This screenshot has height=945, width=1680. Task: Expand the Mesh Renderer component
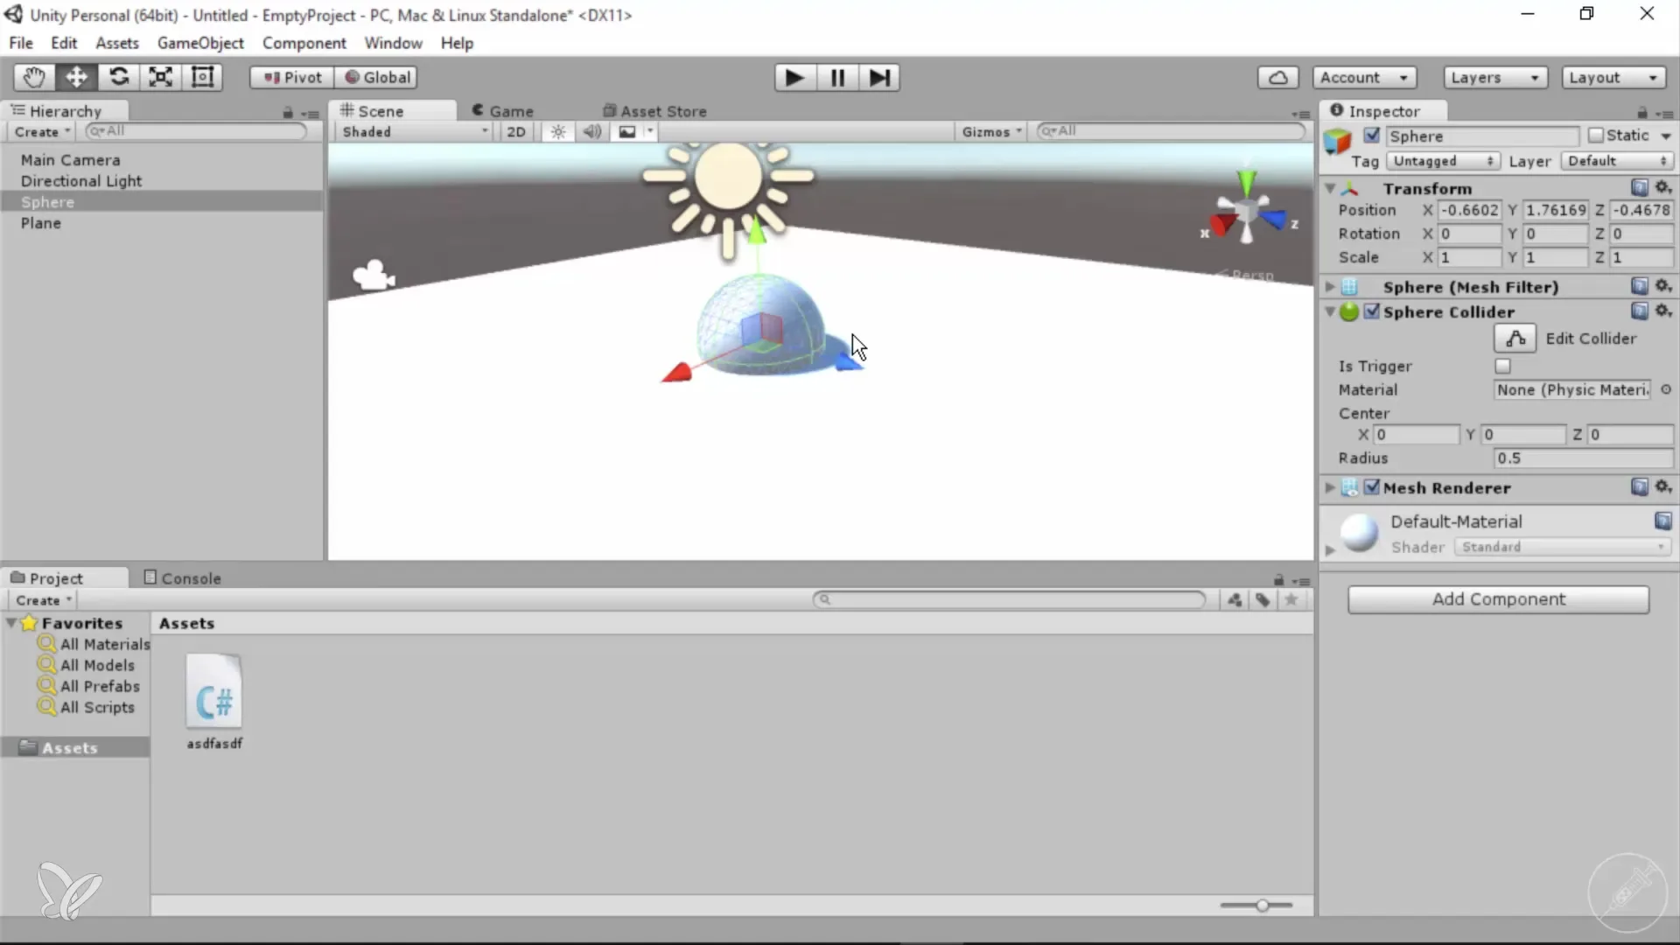[x=1330, y=487]
